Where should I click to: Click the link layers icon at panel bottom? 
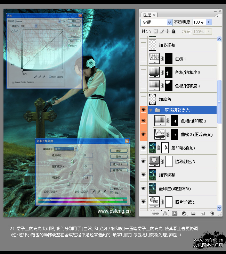(155, 213)
